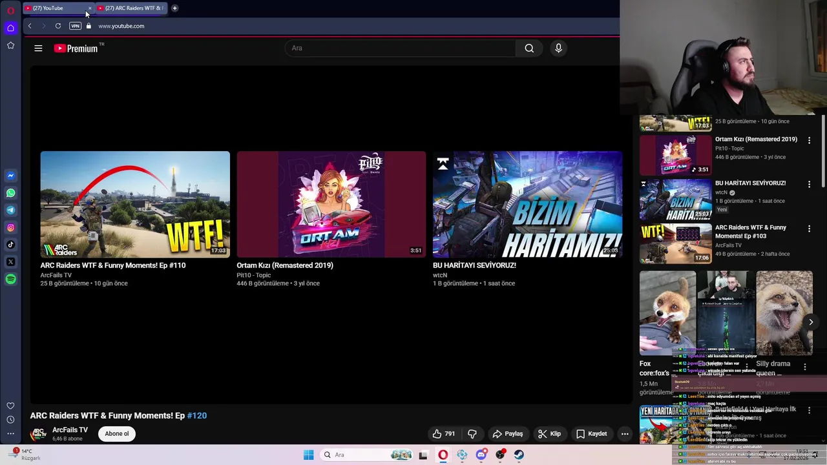827x465 pixels.
Task: Click the padlock site info icon
Action: [89, 26]
